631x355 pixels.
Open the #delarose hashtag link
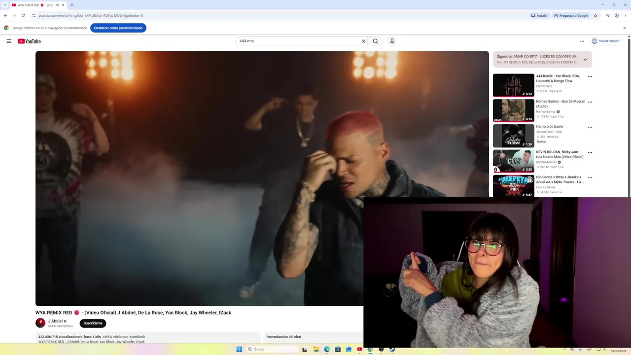click(x=120, y=337)
